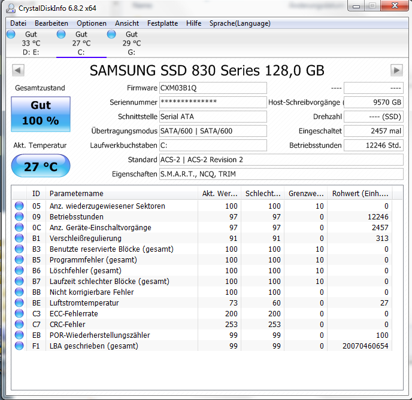Open the Ansicht menu
Screen dimensions: 412x400
127,23
